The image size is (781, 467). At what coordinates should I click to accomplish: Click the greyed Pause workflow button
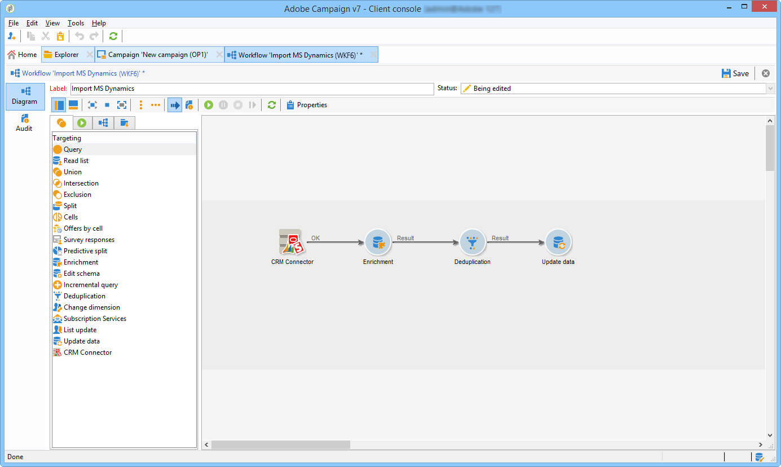pyautogui.click(x=223, y=105)
